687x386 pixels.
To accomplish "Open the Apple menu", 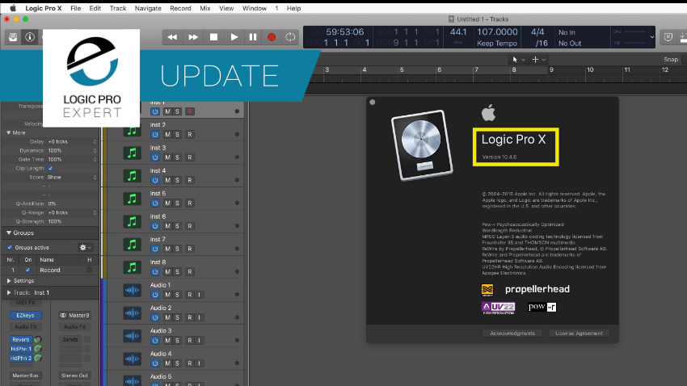I will [x=13, y=8].
